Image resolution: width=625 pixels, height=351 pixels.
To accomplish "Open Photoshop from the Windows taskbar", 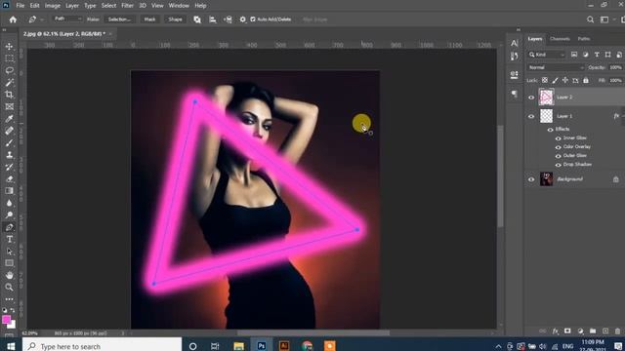I will click(x=262, y=346).
